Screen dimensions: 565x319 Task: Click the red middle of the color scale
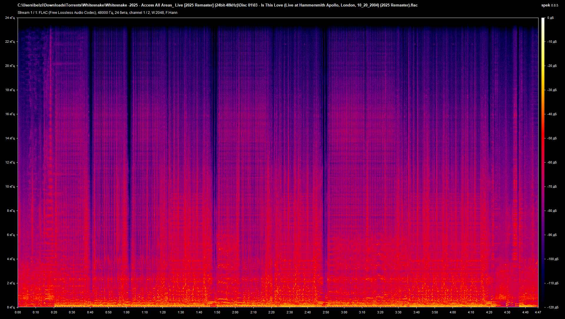click(x=543, y=147)
